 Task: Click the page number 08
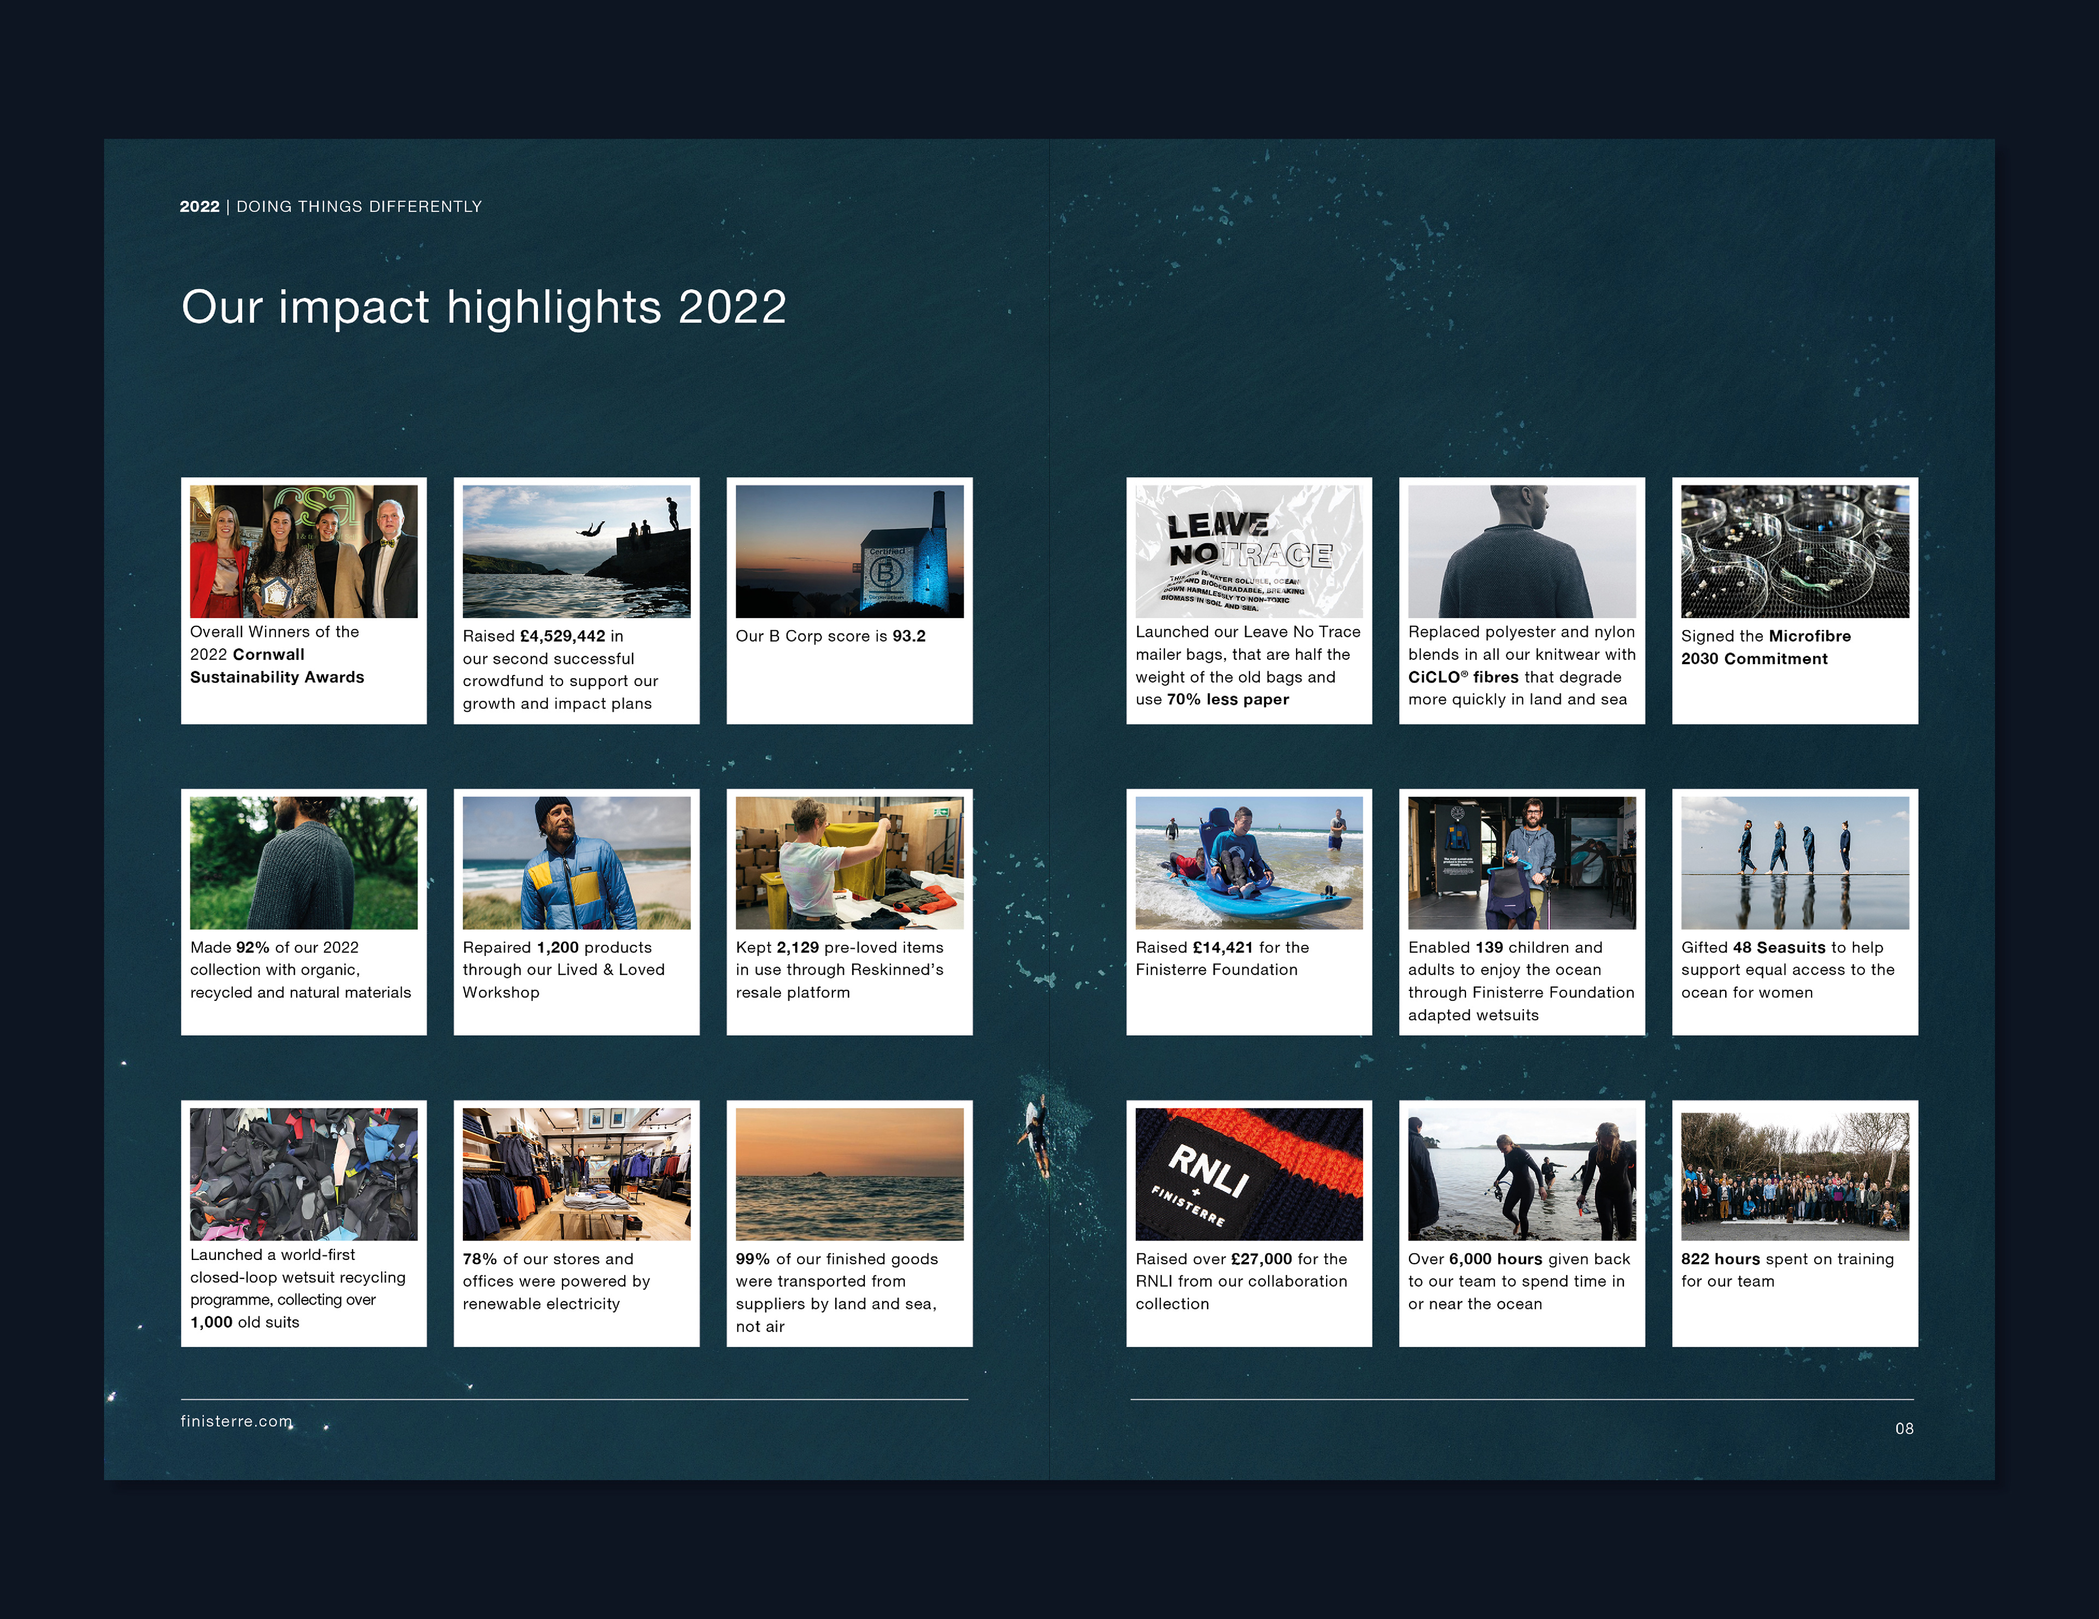tap(1904, 1429)
